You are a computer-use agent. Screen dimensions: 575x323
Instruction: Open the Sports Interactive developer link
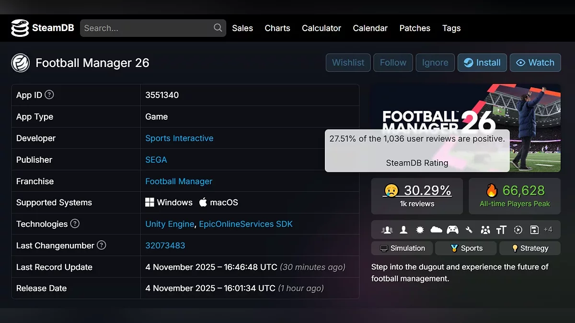coord(179,138)
